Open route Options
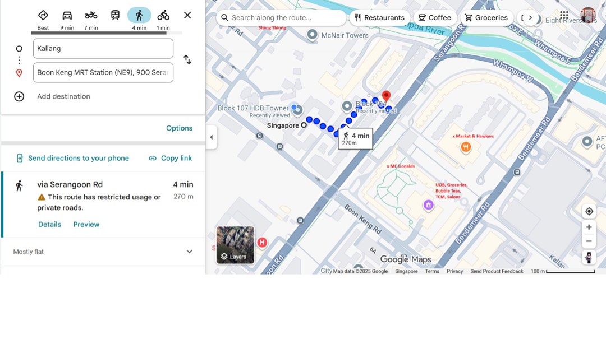 coord(180,128)
